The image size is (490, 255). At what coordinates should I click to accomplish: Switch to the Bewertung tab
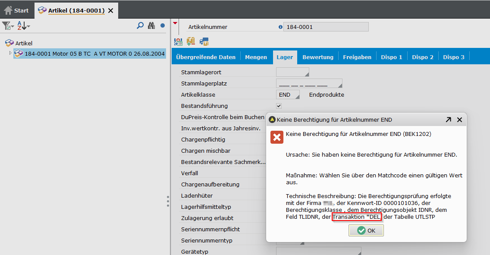pos(317,57)
